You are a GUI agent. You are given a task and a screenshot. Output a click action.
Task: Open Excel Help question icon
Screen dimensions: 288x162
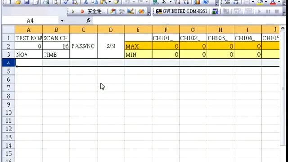click(x=206, y=2)
